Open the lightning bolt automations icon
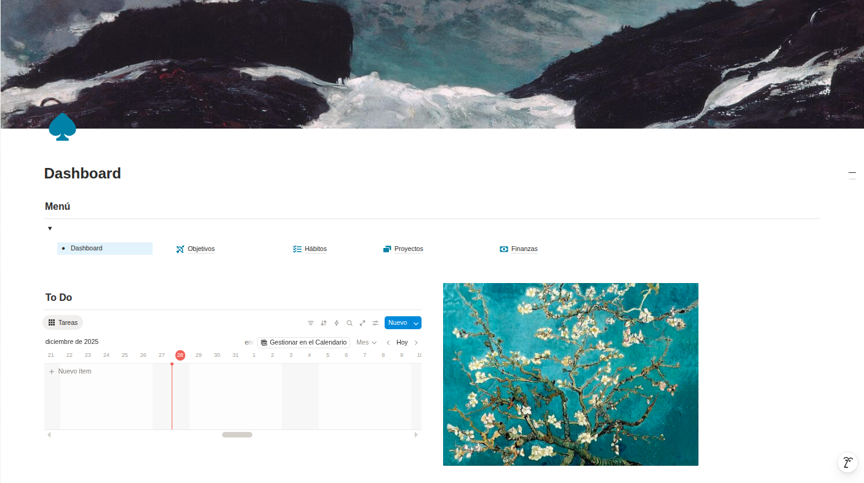 coord(337,323)
